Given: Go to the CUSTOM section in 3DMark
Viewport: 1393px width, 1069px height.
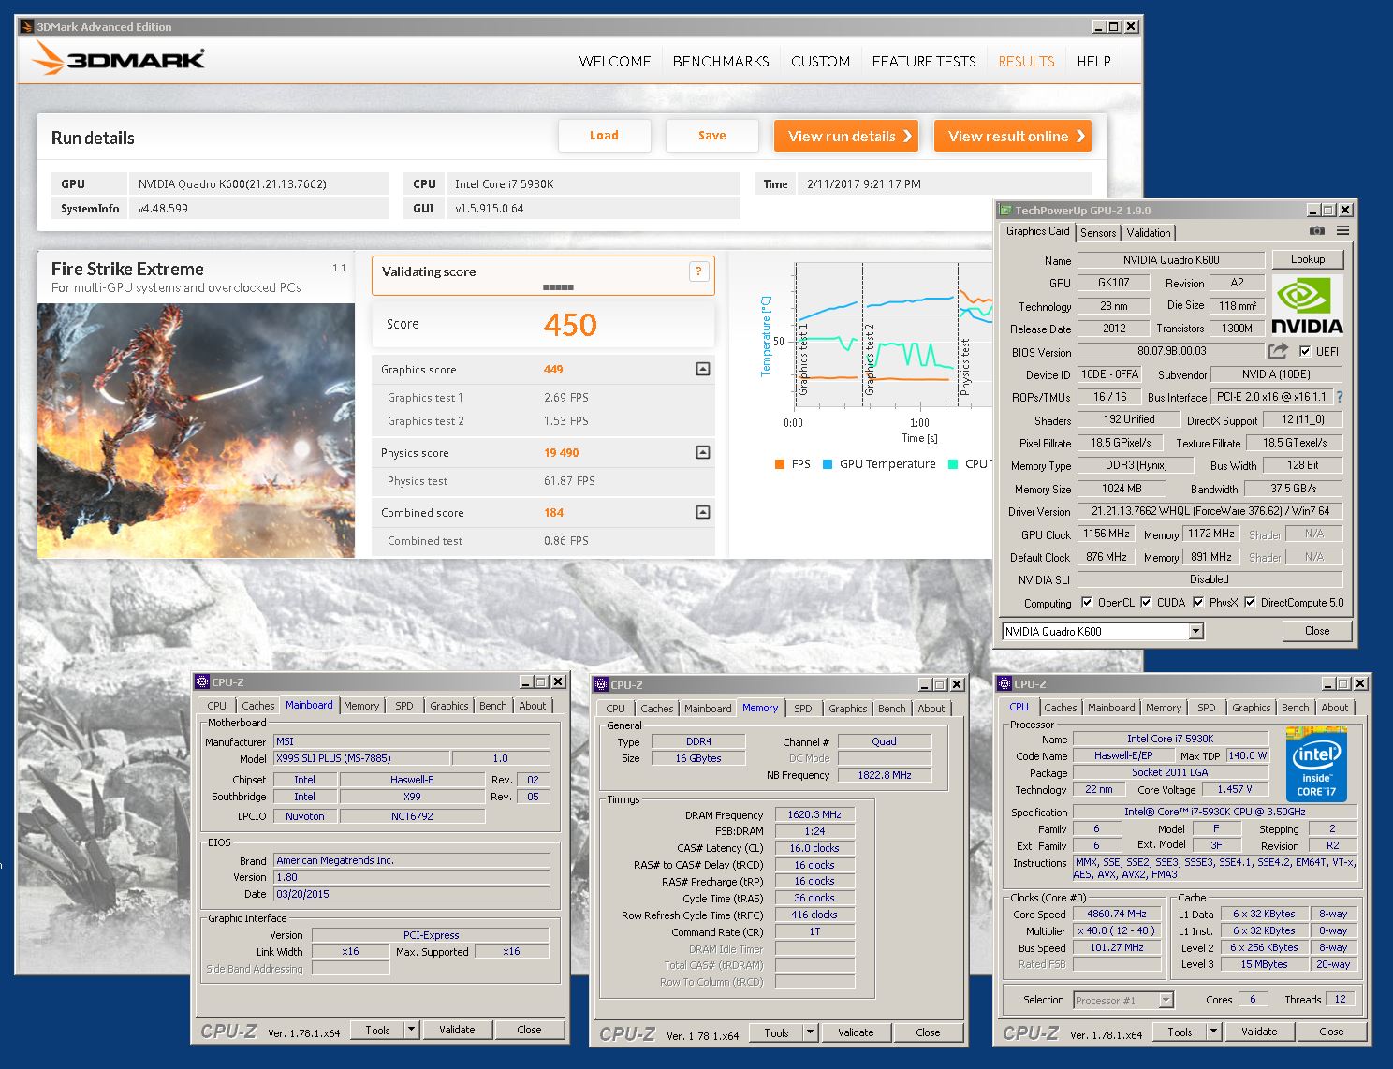Looking at the screenshot, I should [x=820, y=61].
